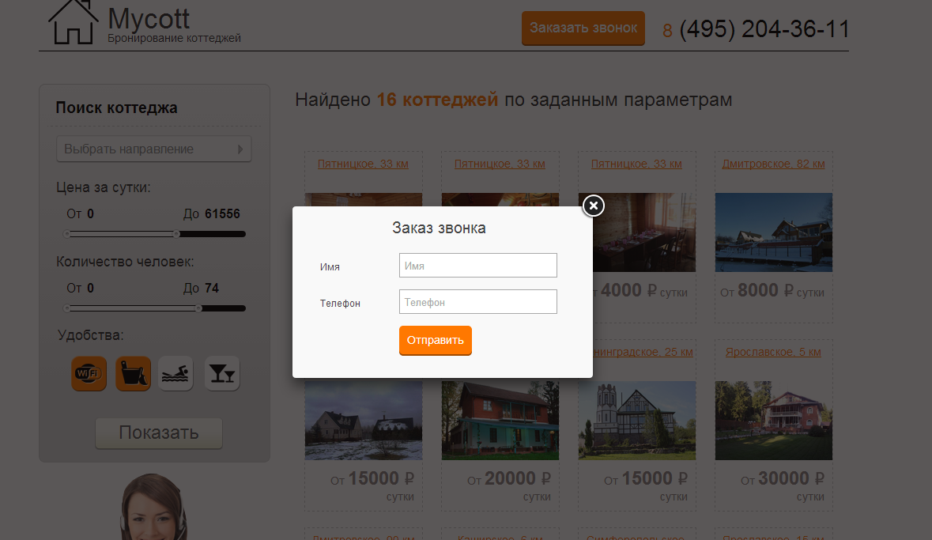Image resolution: width=932 pixels, height=540 pixels.
Task: Click the Mycott house logo icon
Action: [x=73, y=23]
